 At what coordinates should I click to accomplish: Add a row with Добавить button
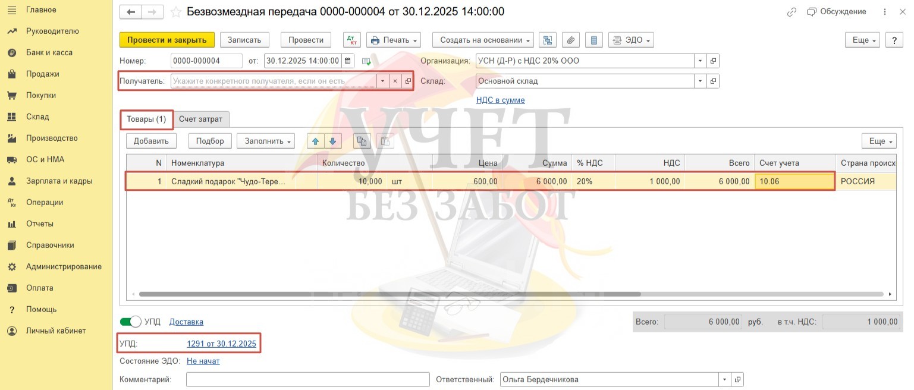[151, 141]
